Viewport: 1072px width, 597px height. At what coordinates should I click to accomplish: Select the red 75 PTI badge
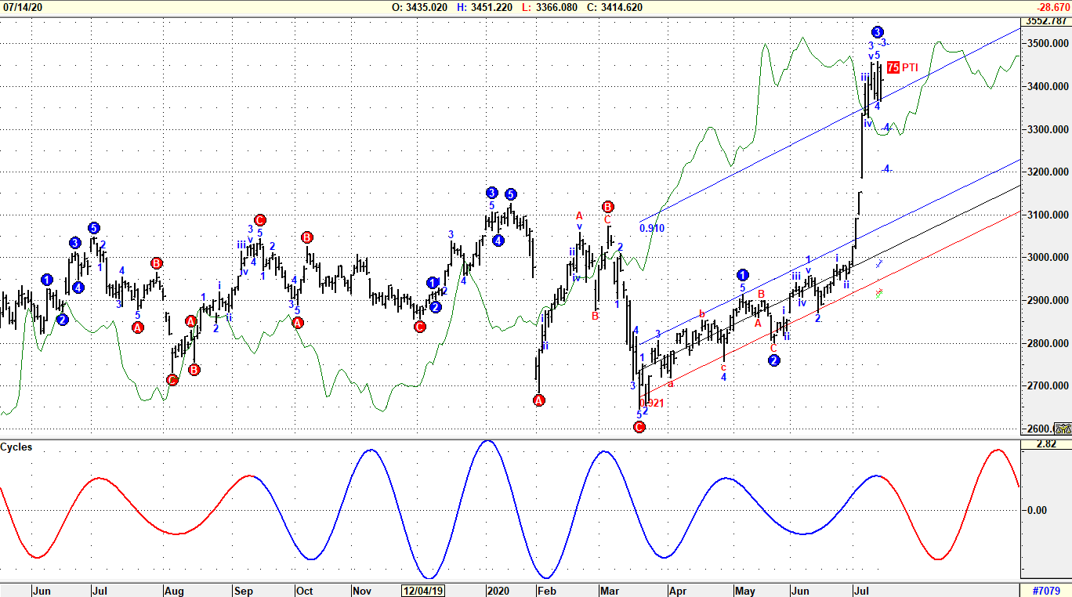click(893, 67)
